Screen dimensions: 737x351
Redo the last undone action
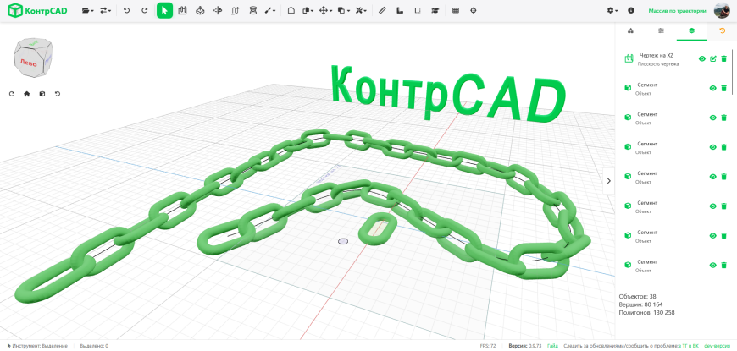(145, 10)
